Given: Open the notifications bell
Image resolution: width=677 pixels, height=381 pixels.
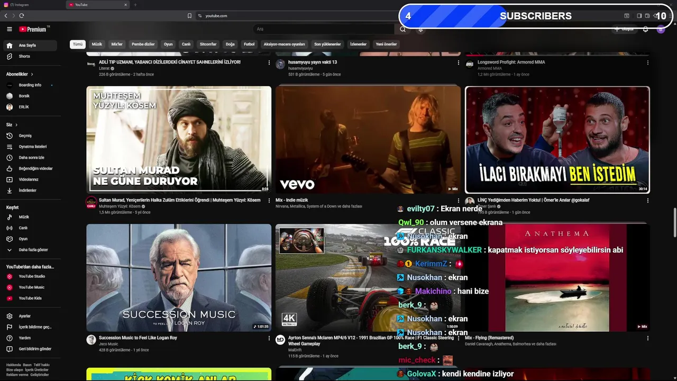Looking at the screenshot, I should point(645,29).
